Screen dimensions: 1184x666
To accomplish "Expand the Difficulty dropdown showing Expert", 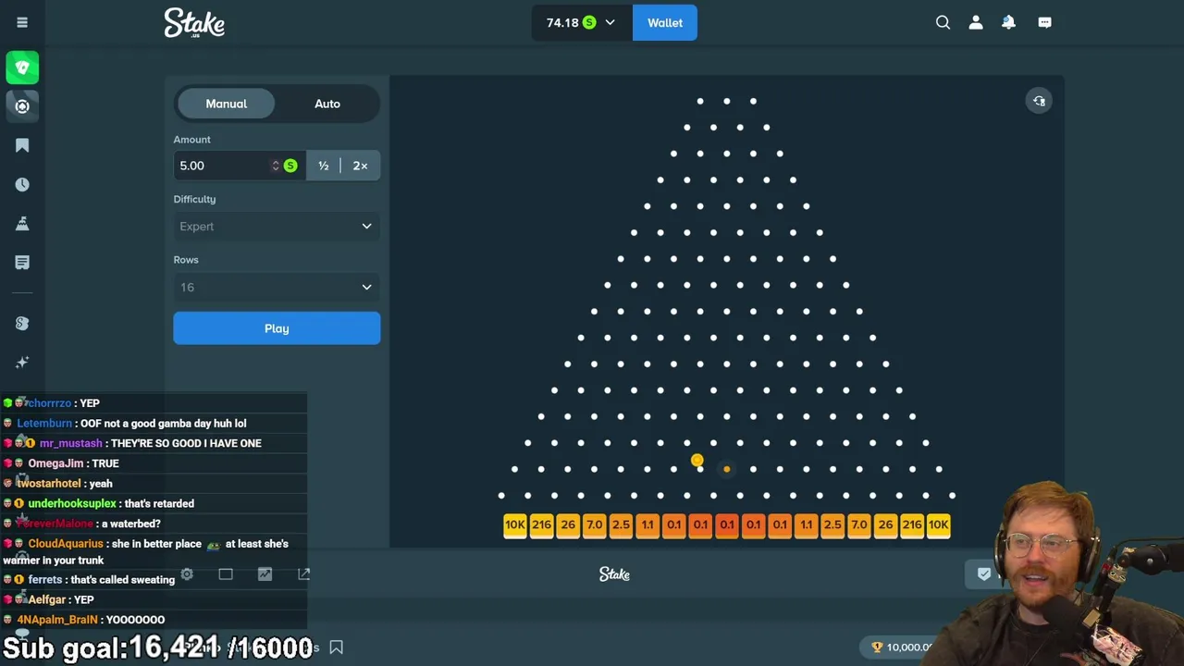I will [277, 227].
